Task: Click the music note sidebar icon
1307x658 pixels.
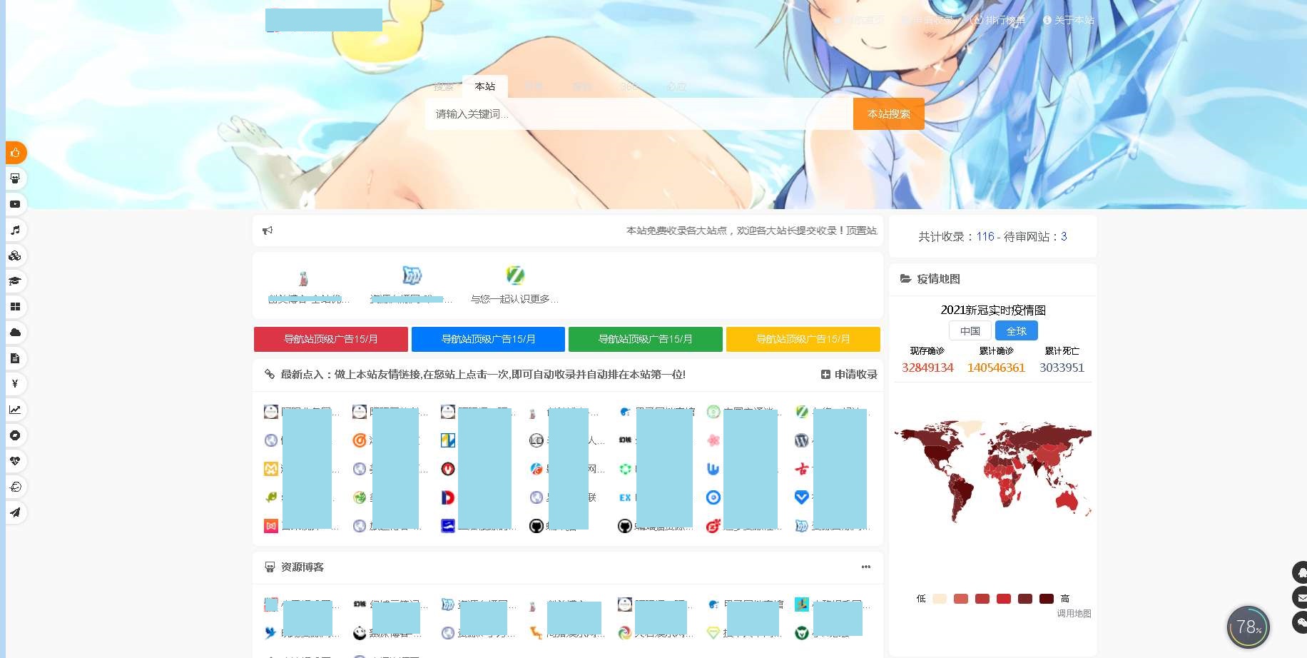Action: tap(15, 230)
